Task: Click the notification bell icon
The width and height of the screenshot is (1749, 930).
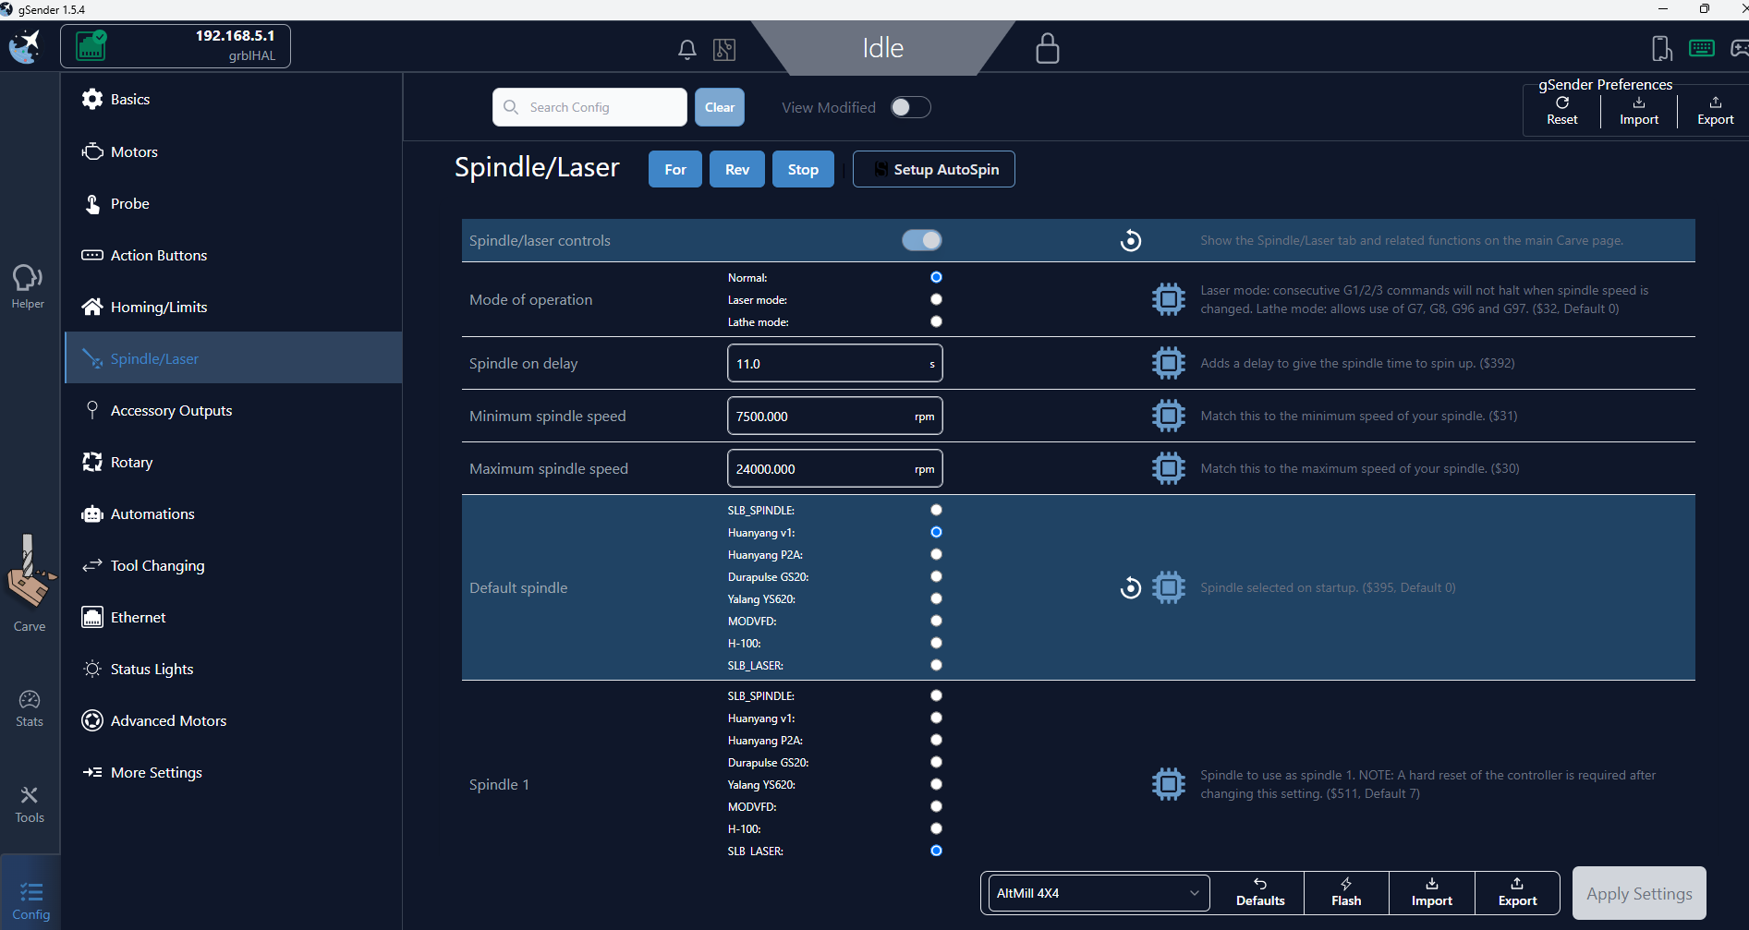Action: [x=686, y=50]
